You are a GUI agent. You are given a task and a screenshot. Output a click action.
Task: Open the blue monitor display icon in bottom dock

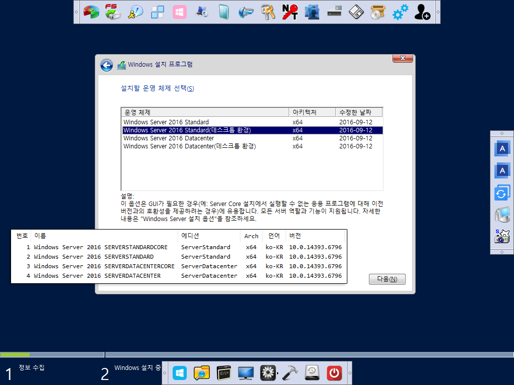pos(246,373)
